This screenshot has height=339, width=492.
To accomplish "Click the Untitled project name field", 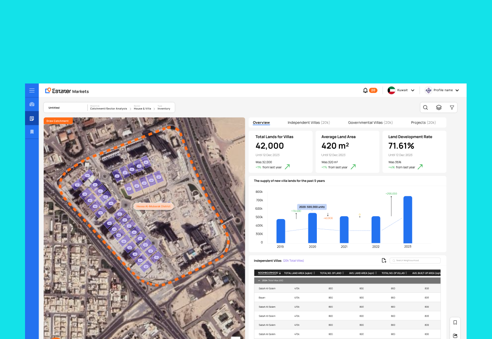I will coord(66,108).
